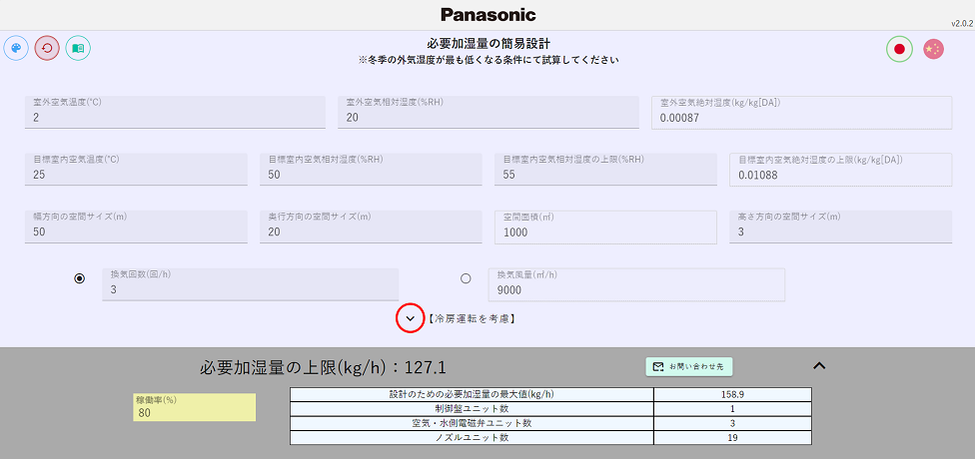The width and height of the screenshot is (975, 459).
Task: Click the 室外空気相対湿度 input field
Action: [x=487, y=117]
